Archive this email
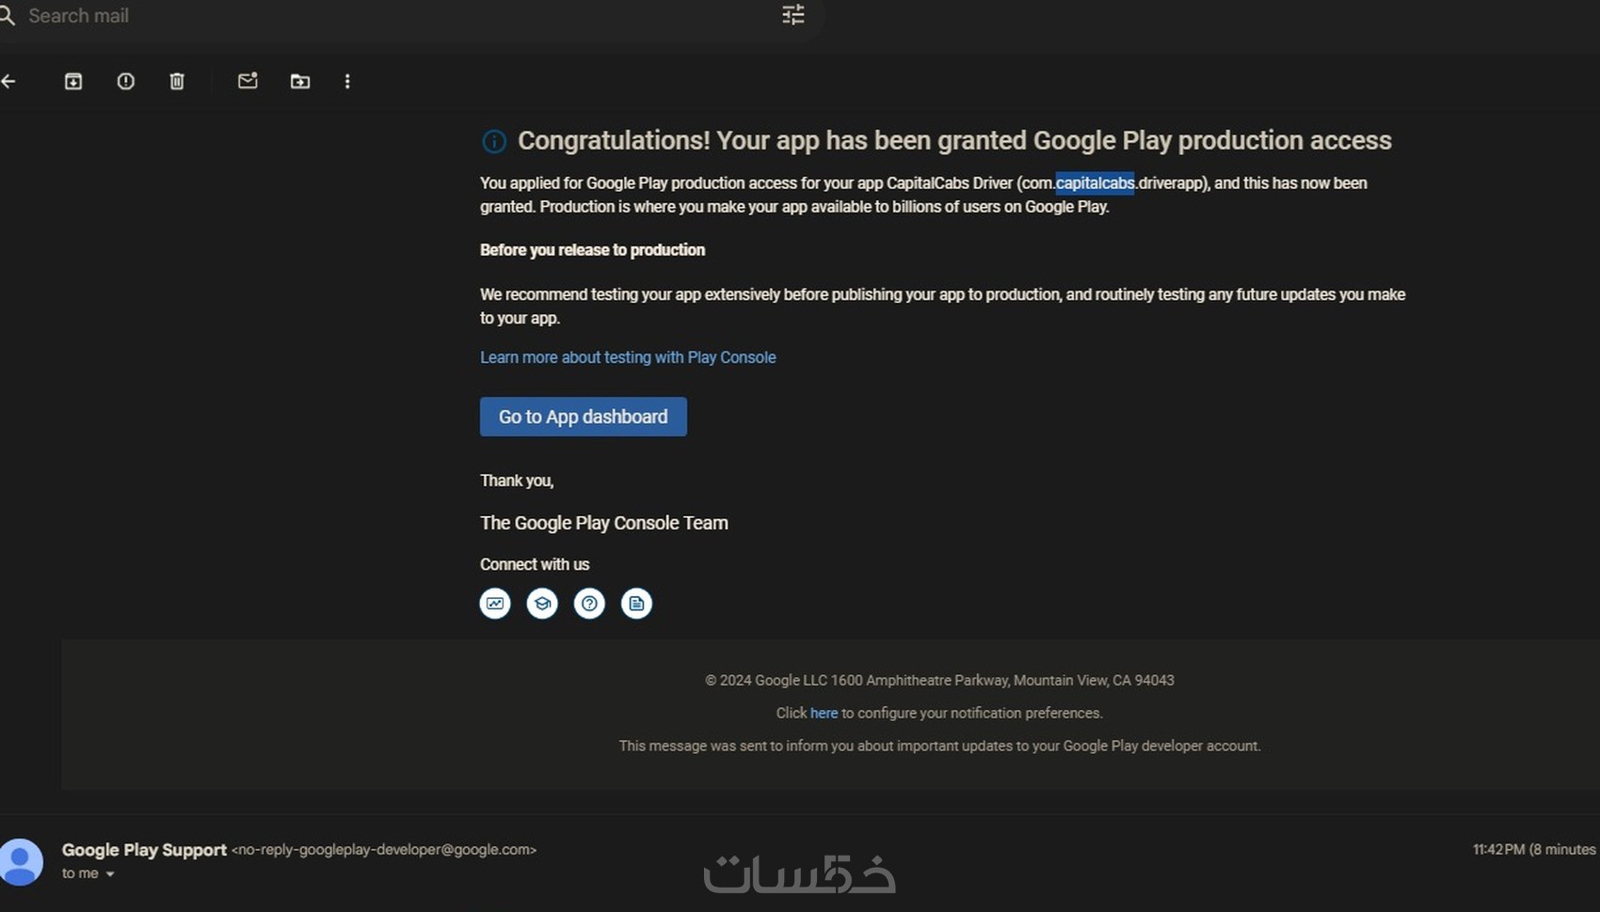1600x912 pixels. tap(73, 82)
